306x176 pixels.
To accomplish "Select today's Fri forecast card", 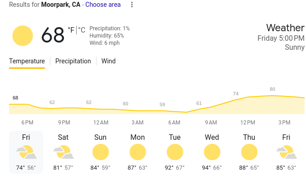I will pyautogui.click(x=26, y=152).
